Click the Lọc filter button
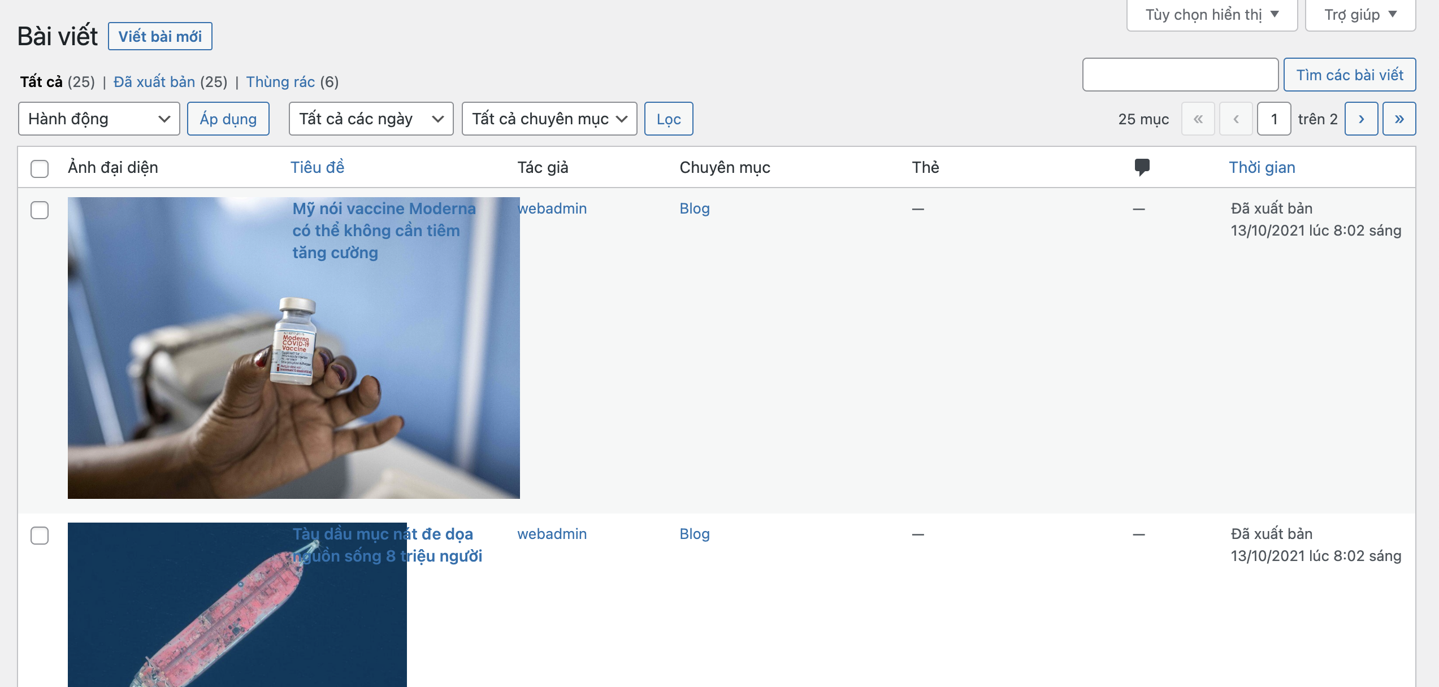 click(x=669, y=119)
